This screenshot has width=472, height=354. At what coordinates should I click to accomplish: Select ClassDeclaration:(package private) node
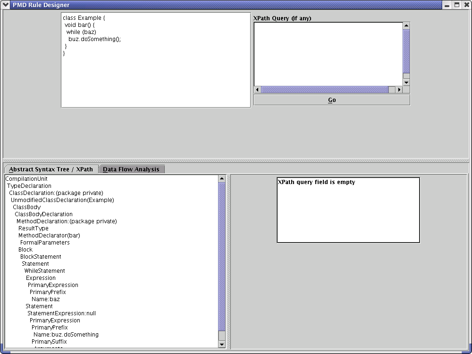pos(56,193)
